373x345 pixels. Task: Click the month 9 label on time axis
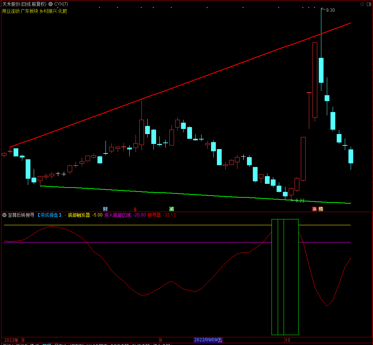tap(160, 340)
